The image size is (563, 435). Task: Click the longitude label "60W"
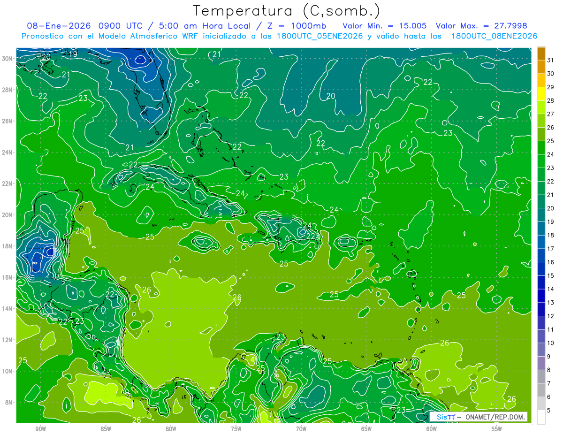pos(432,428)
